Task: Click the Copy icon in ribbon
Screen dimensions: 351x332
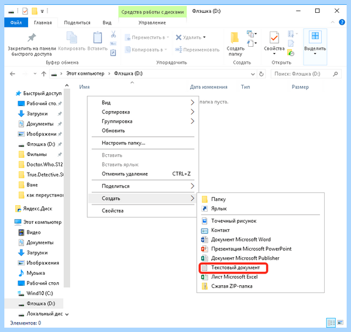Action: (x=71, y=37)
